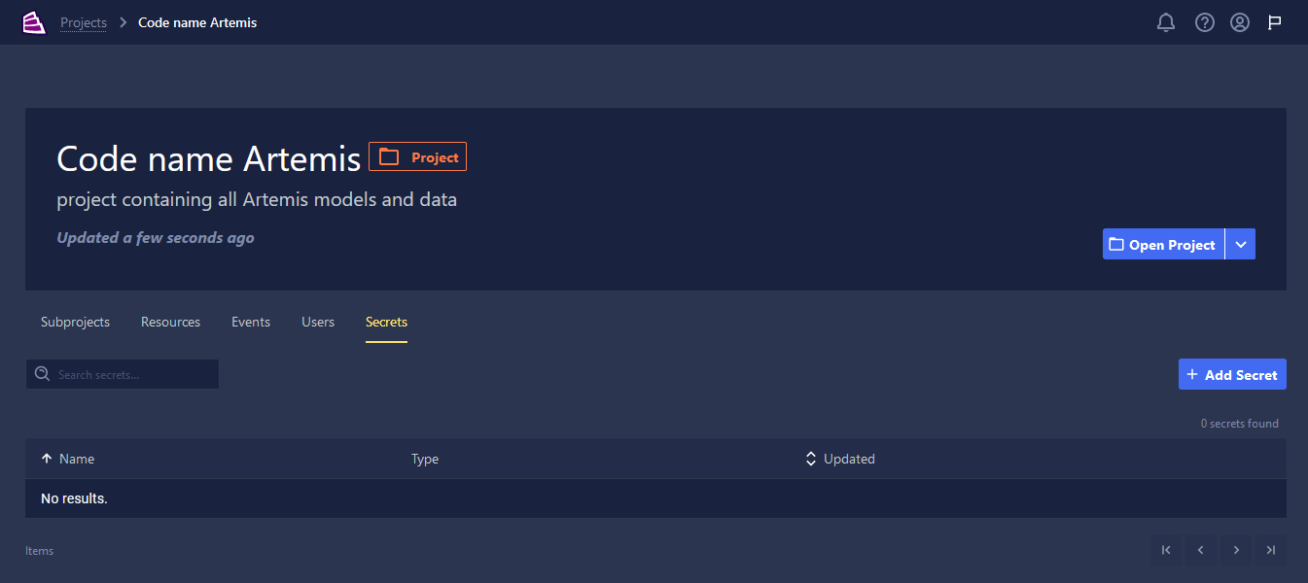The height and width of the screenshot is (583, 1308).
Task: Click the Project folder badge
Action: pos(417,156)
